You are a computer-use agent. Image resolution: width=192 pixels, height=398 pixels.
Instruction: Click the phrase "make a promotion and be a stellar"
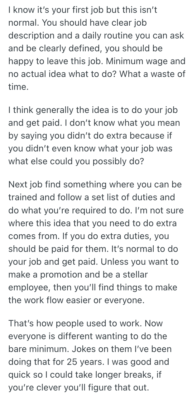click(x=78, y=275)
